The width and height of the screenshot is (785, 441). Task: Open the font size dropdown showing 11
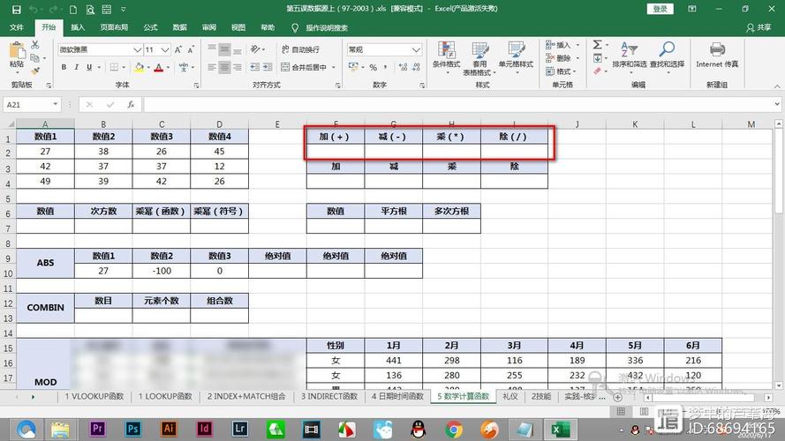[165, 49]
